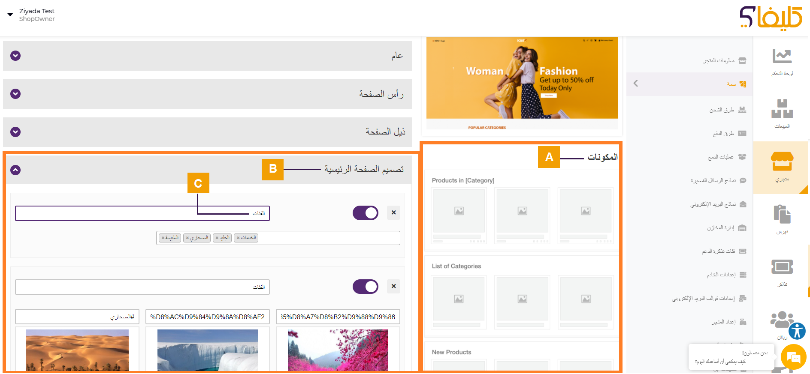Viewport: 810px width, 374px height.
Task: Click the عمليات الدمج integrations icon
Action: coord(742,157)
